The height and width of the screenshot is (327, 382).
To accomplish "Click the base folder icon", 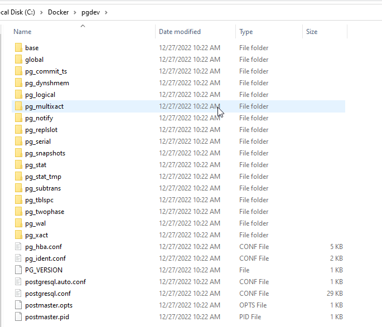I will coord(18,48).
